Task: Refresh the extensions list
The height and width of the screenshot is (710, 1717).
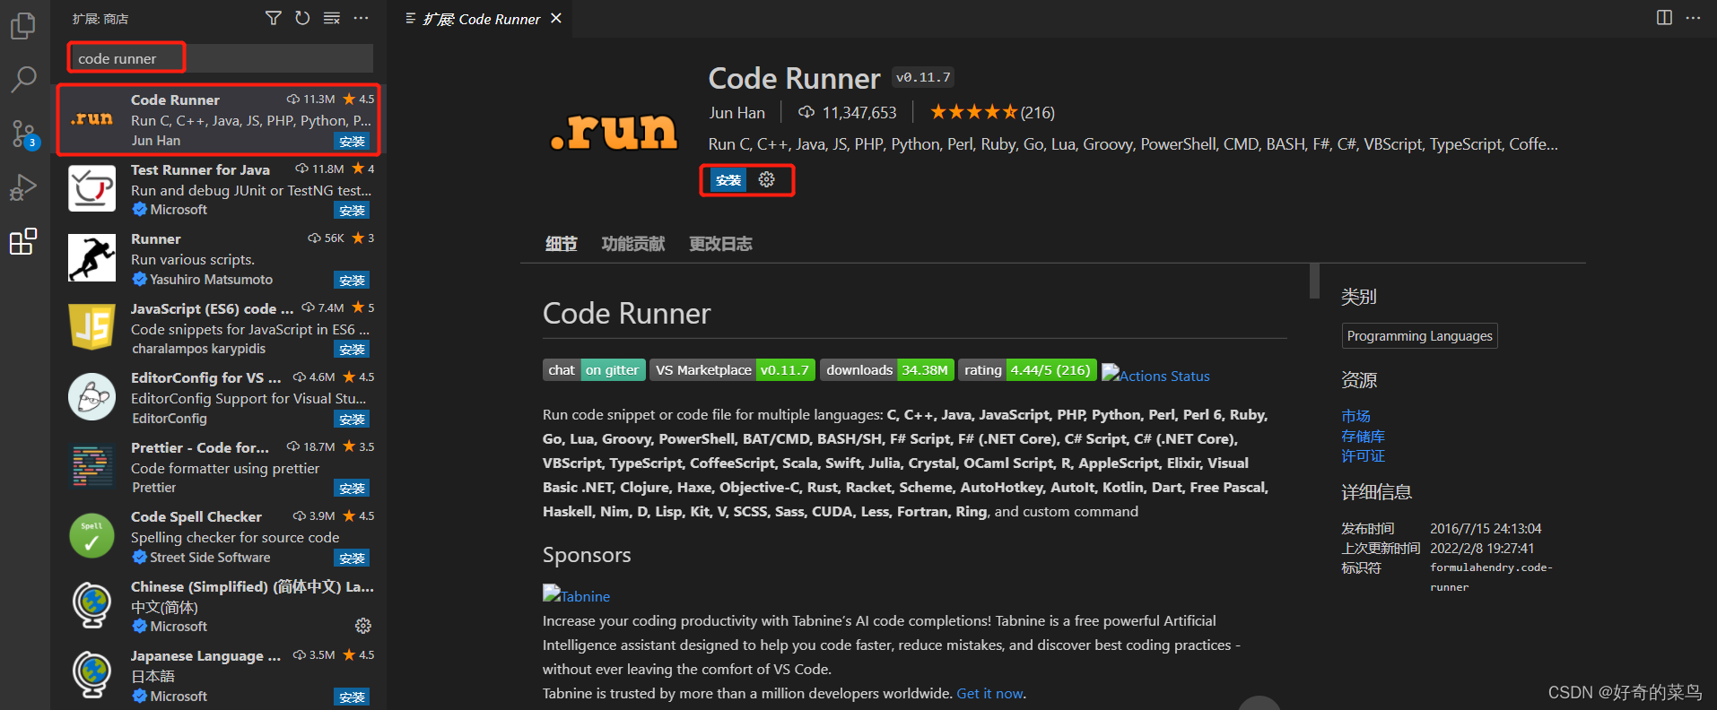Action: pos(302,18)
